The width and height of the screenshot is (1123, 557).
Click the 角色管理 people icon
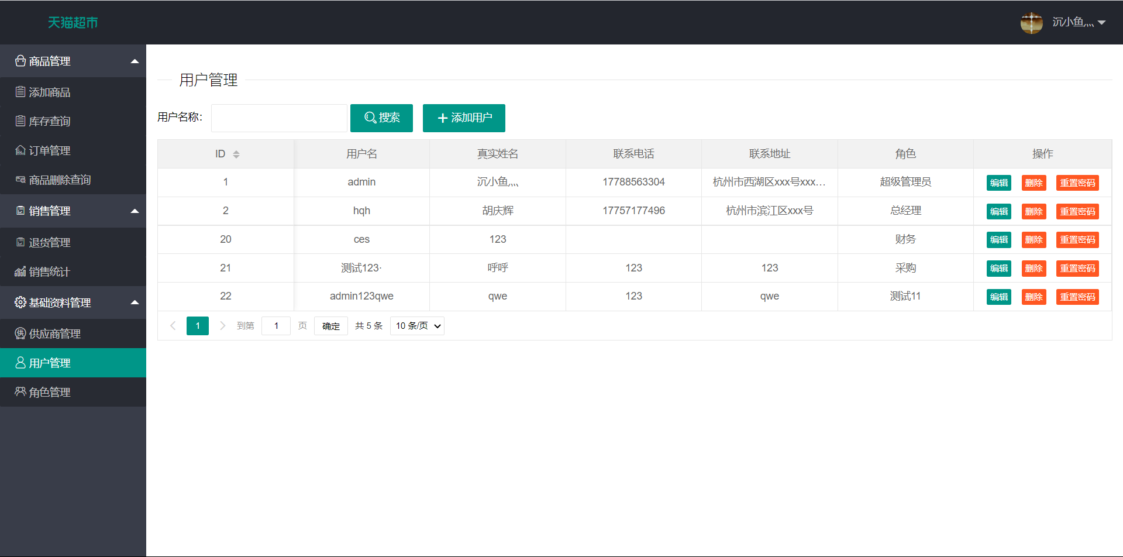pos(20,391)
